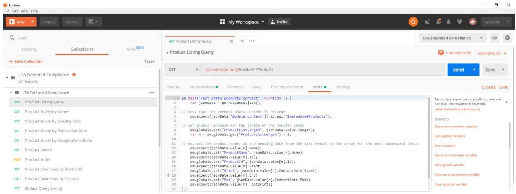Switch to the APIs BETA tab
516x194 pixels.
pyautogui.click(x=135, y=48)
